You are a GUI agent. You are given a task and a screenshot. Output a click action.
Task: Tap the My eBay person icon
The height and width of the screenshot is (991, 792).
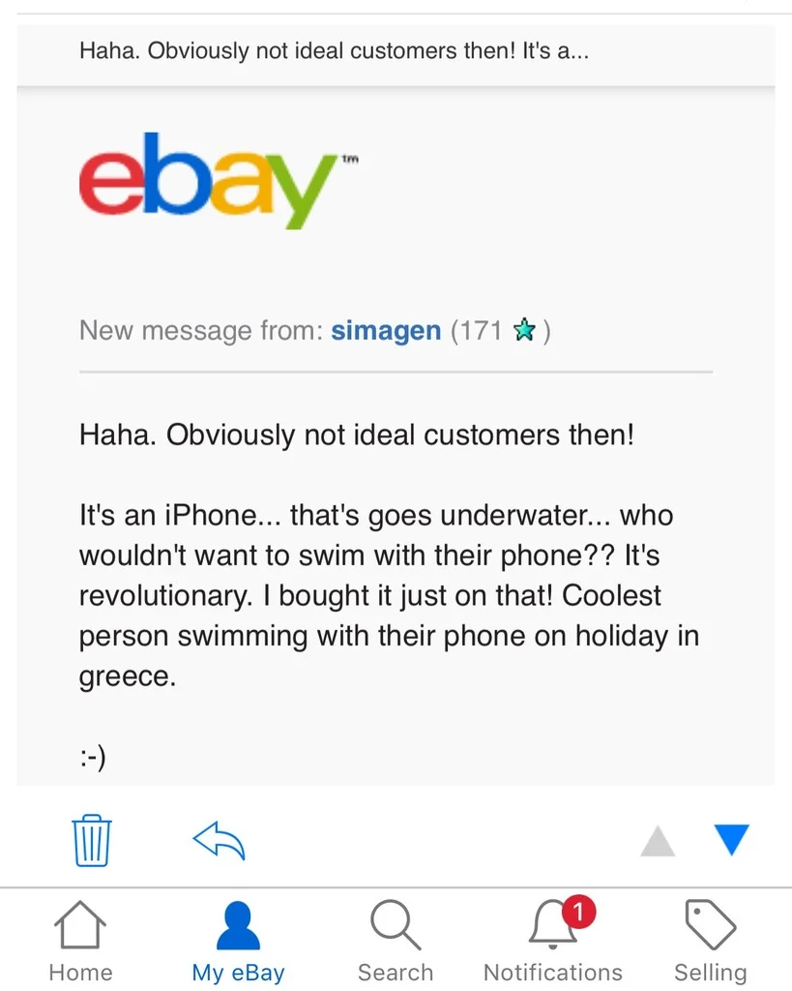(238, 925)
